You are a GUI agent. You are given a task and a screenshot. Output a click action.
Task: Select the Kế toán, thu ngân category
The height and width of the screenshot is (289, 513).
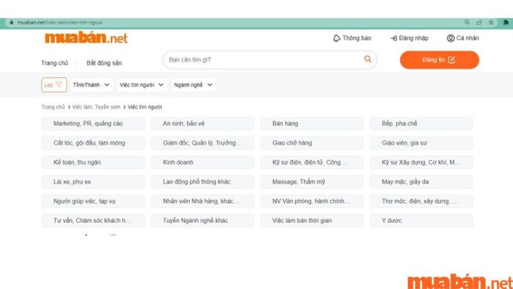pos(93,162)
